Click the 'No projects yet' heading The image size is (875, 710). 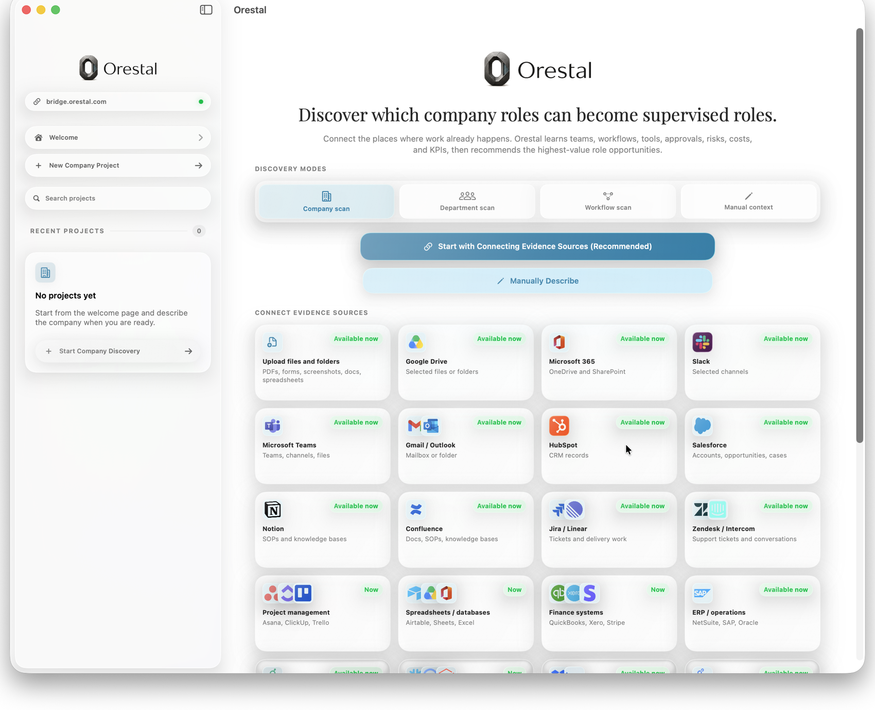pos(65,295)
